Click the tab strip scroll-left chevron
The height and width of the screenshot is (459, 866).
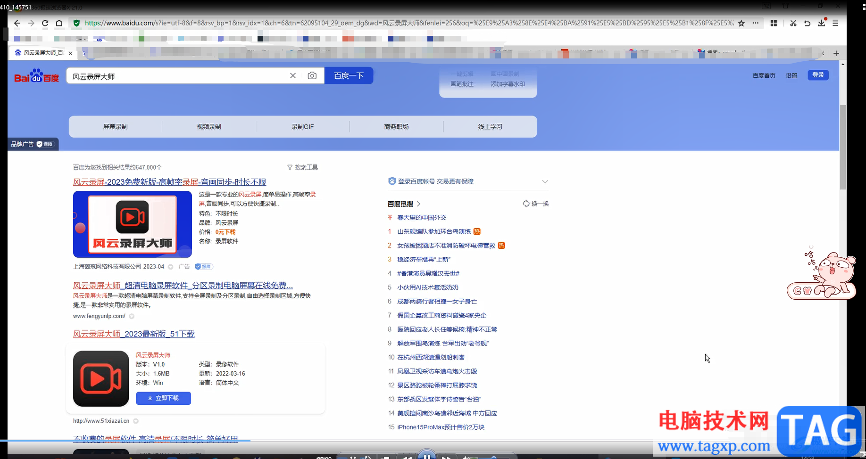[823, 53]
